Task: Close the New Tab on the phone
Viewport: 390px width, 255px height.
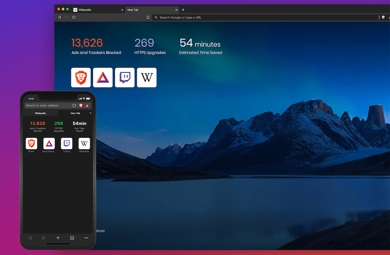Action: click(91, 113)
